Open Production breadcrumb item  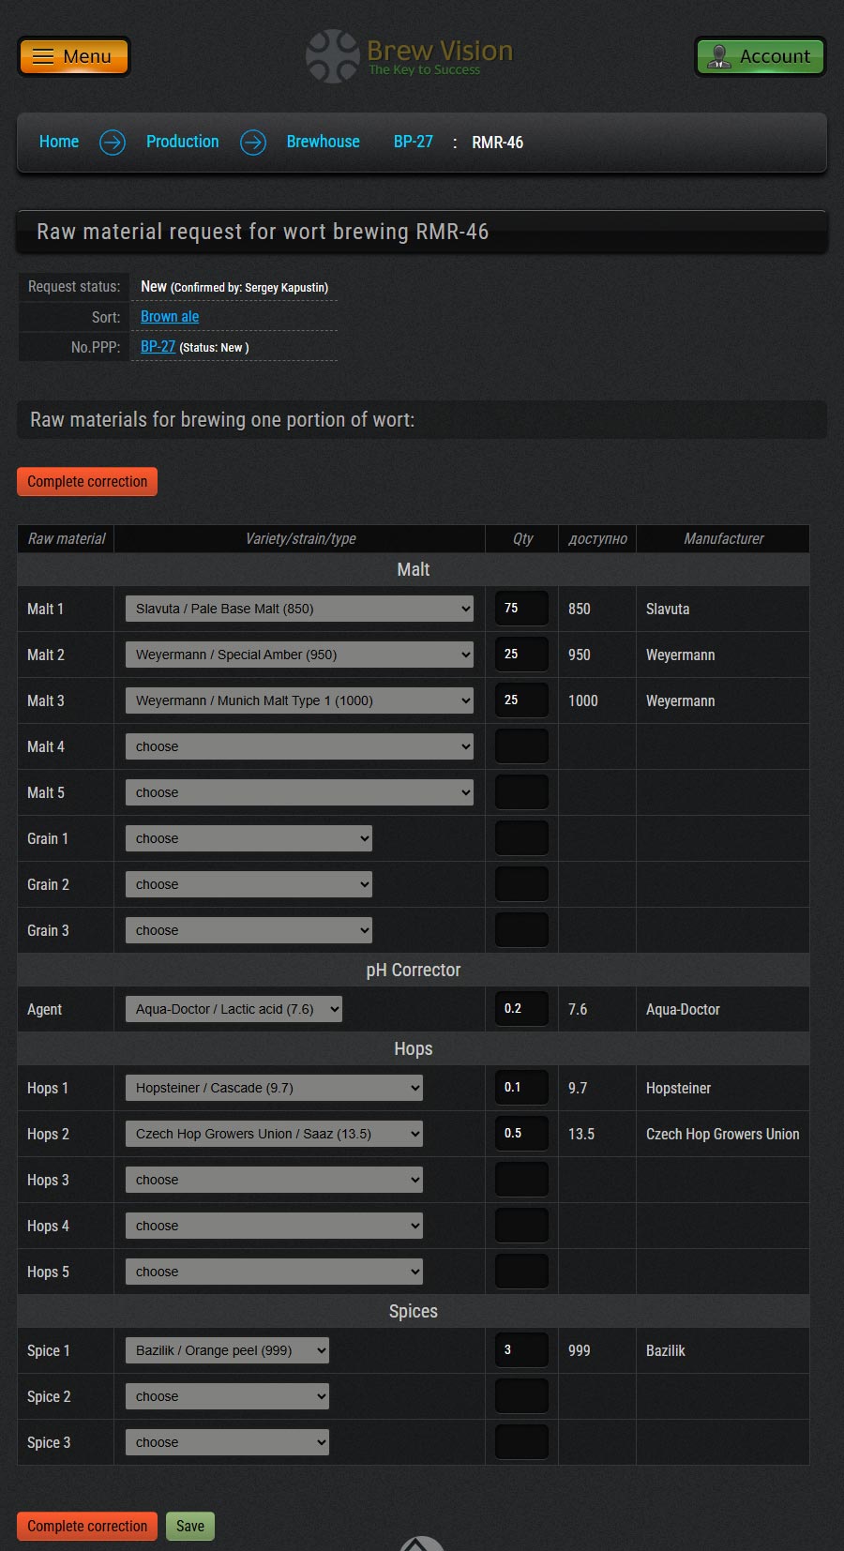(182, 142)
